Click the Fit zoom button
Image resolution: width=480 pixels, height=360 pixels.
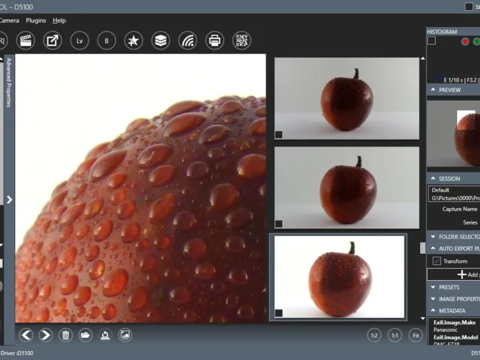(x=416, y=335)
